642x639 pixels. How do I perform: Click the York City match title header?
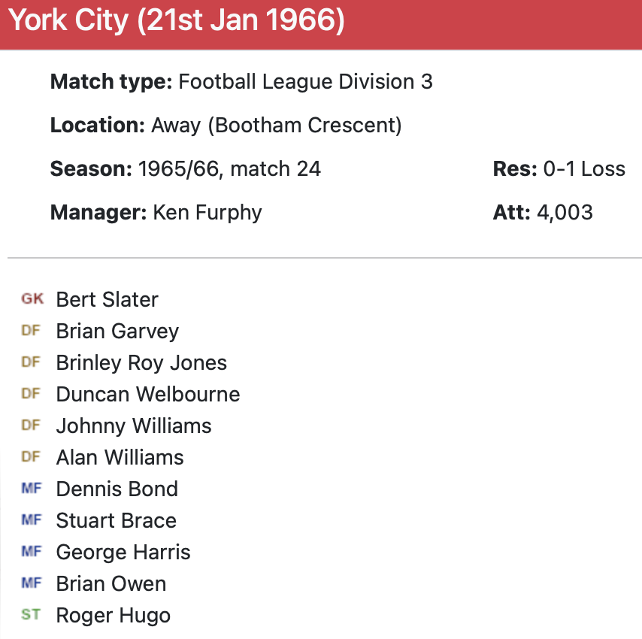[177, 21]
